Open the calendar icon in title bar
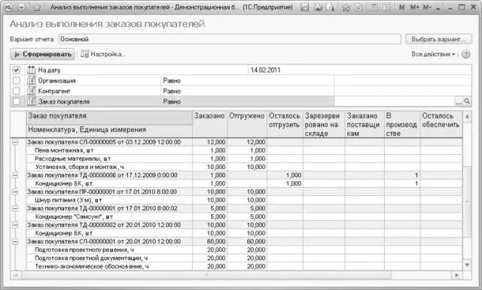Viewport: 482px width, 290px height. 386,7
